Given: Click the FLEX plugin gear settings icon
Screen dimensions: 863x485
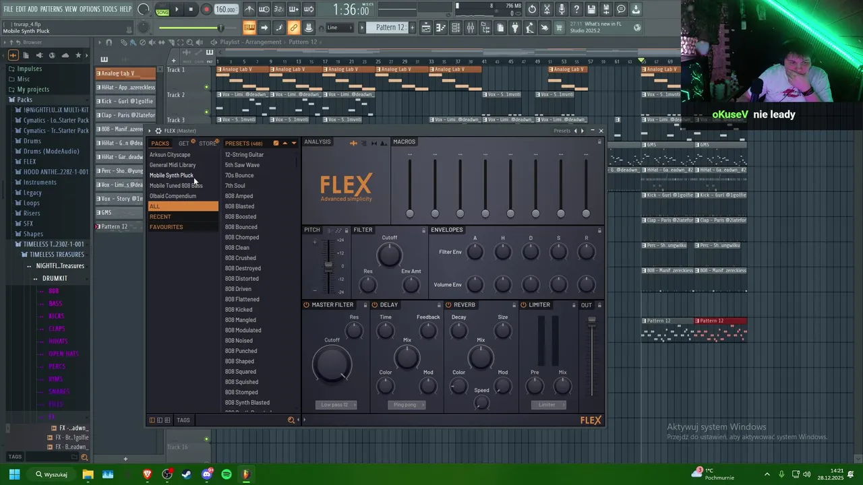Looking at the screenshot, I should pos(158,131).
